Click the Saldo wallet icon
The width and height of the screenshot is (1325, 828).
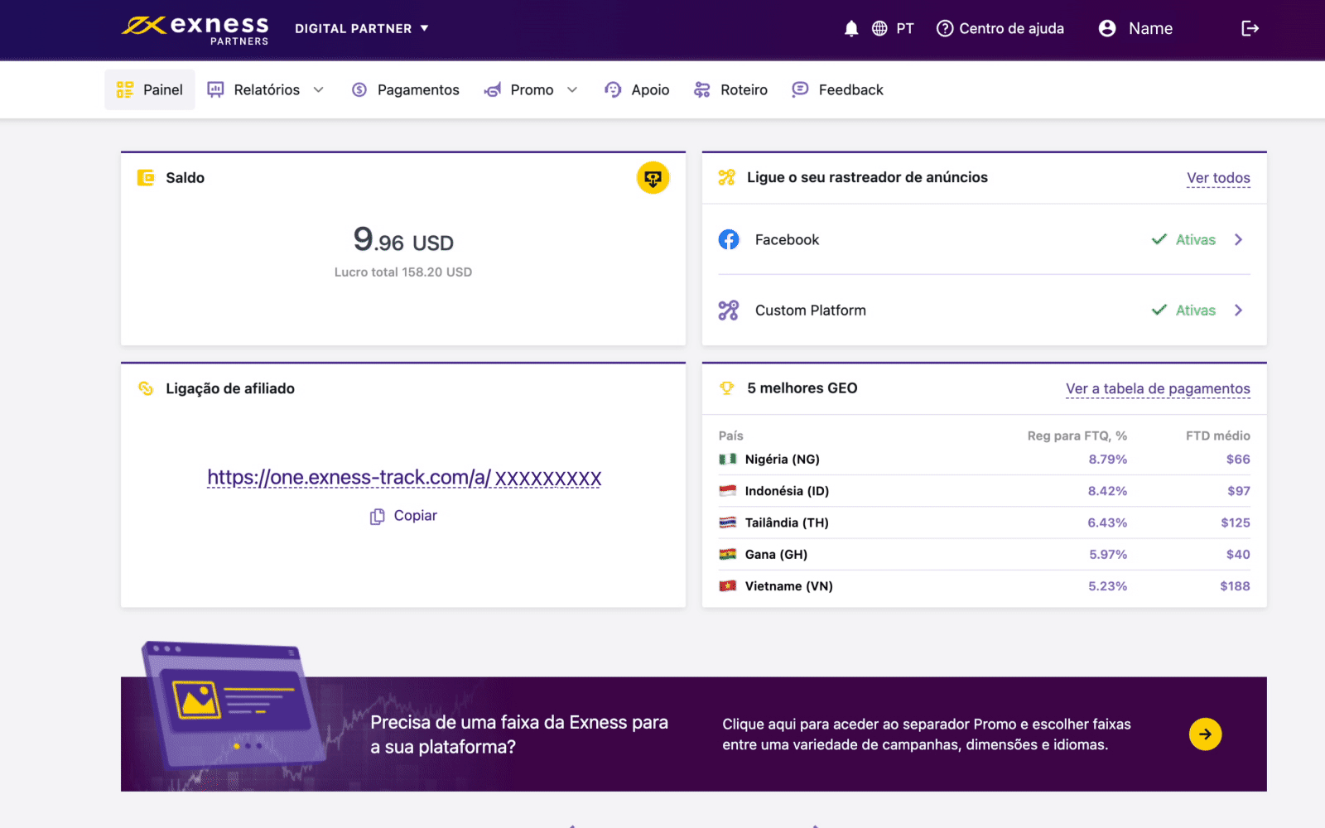[x=146, y=177]
